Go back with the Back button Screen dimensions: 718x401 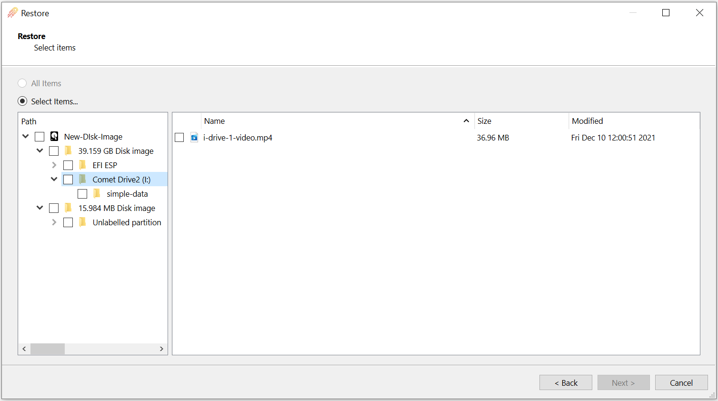tap(566, 383)
